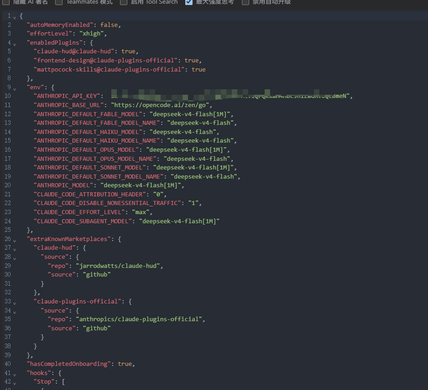Collapse the env block at line 9

point(15,89)
